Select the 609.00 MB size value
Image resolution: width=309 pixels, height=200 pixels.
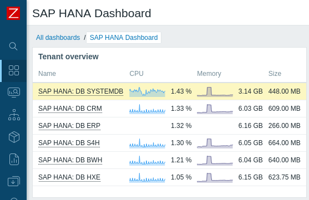[285, 109]
